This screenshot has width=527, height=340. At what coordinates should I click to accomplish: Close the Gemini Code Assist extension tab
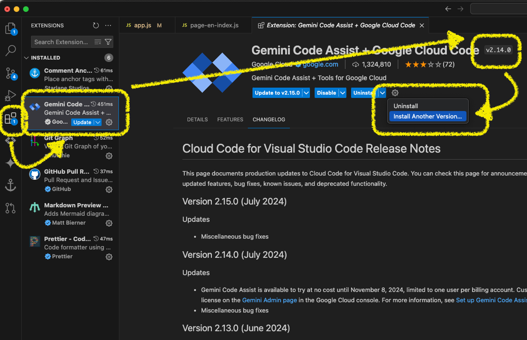[422, 25]
